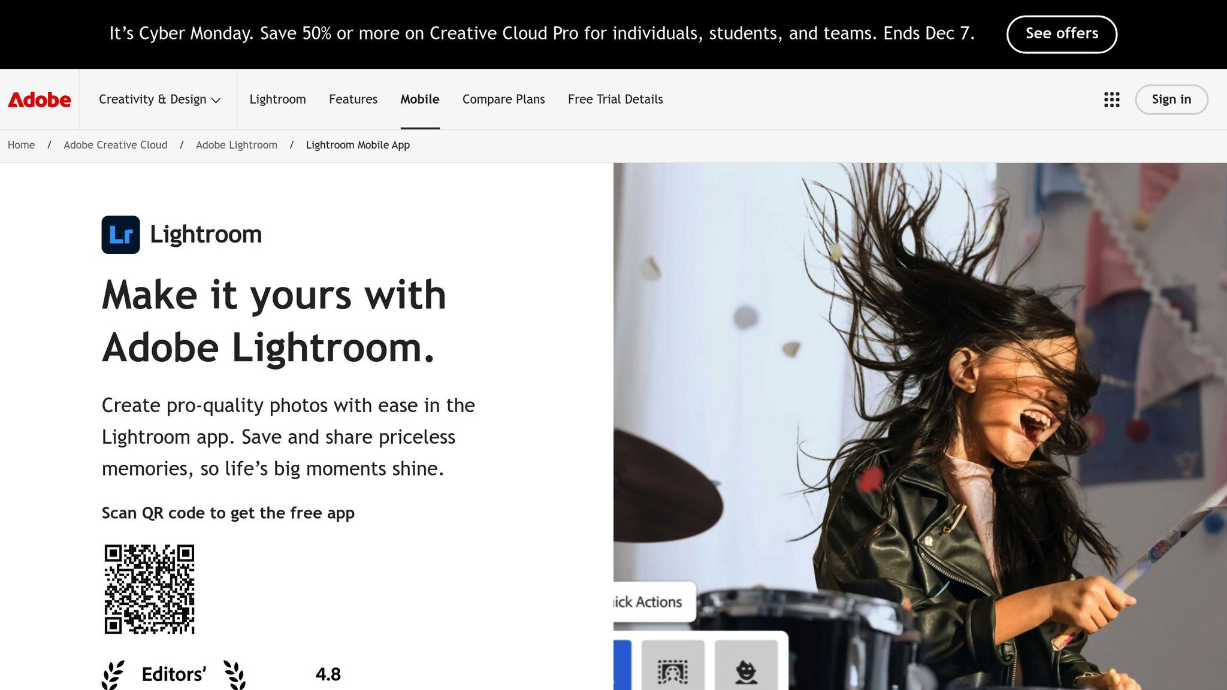This screenshot has width=1227, height=690.
Task: Go to Compare Plans
Action: [x=503, y=99]
